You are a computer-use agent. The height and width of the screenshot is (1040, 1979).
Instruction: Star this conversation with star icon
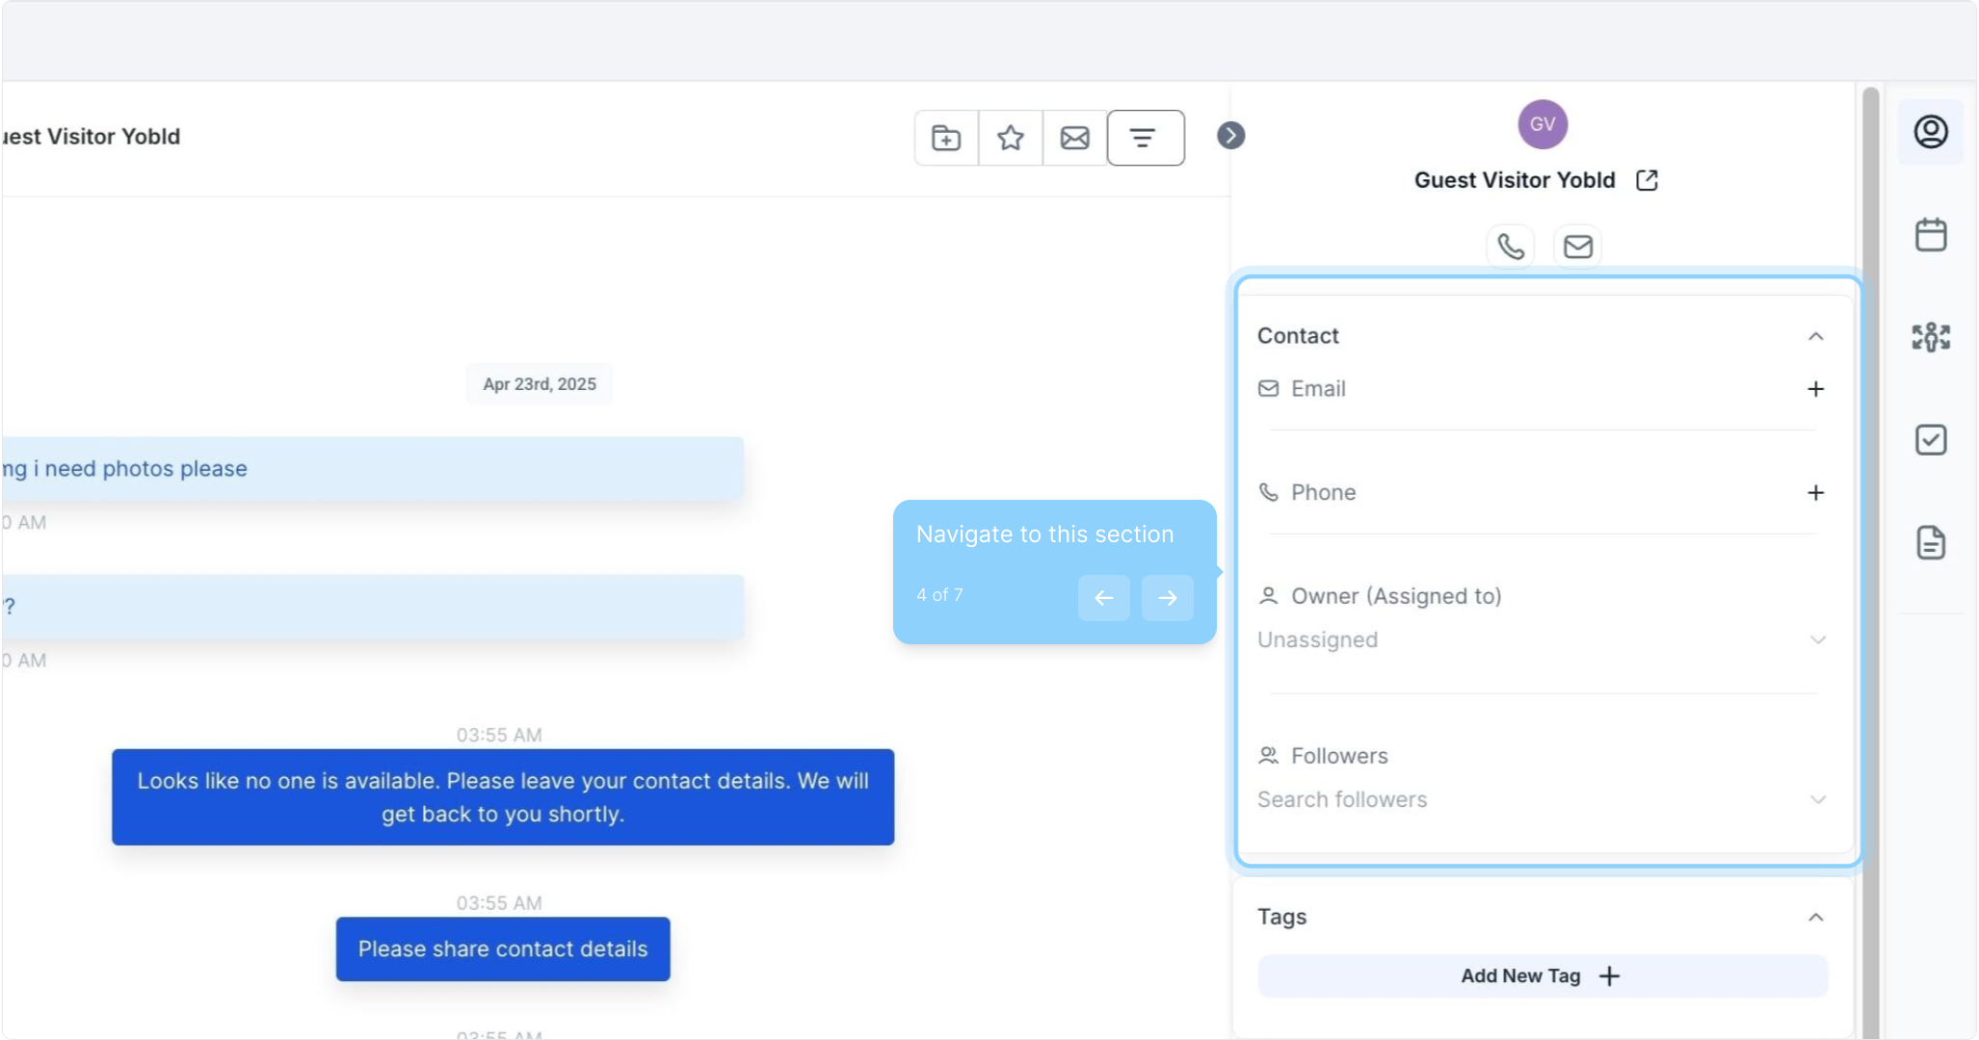pos(1010,139)
